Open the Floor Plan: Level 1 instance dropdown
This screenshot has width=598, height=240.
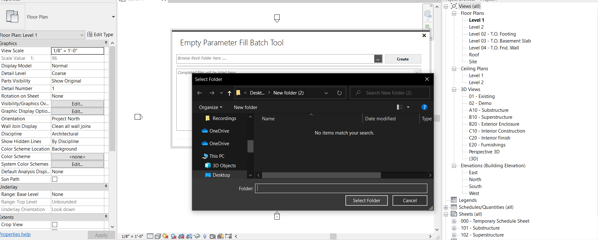(x=82, y=35)
